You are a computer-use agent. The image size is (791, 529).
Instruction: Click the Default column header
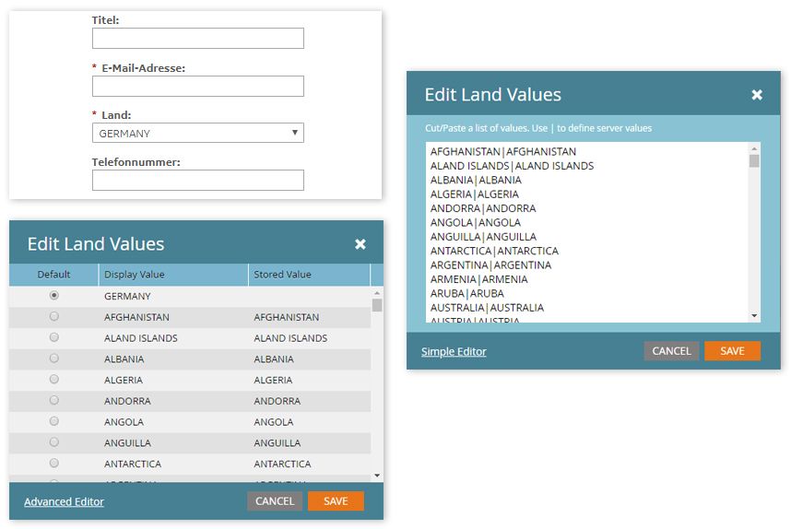pyautogui.click(x=53, y=275)
